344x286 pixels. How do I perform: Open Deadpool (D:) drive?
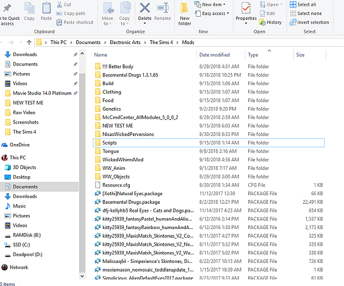[27, 254]
